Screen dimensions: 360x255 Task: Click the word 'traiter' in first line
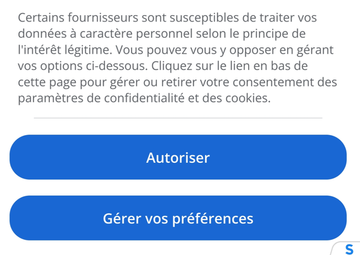click(x=277, y=18)
